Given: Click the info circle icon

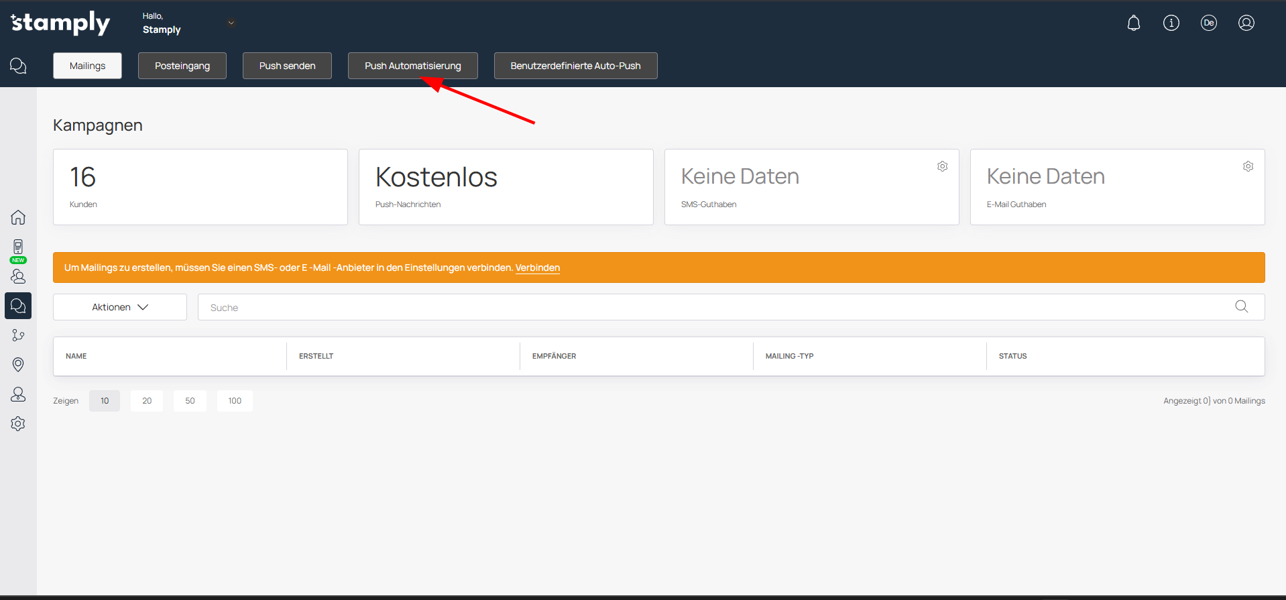Looking at the screenshot, I should coord(1171,23).
